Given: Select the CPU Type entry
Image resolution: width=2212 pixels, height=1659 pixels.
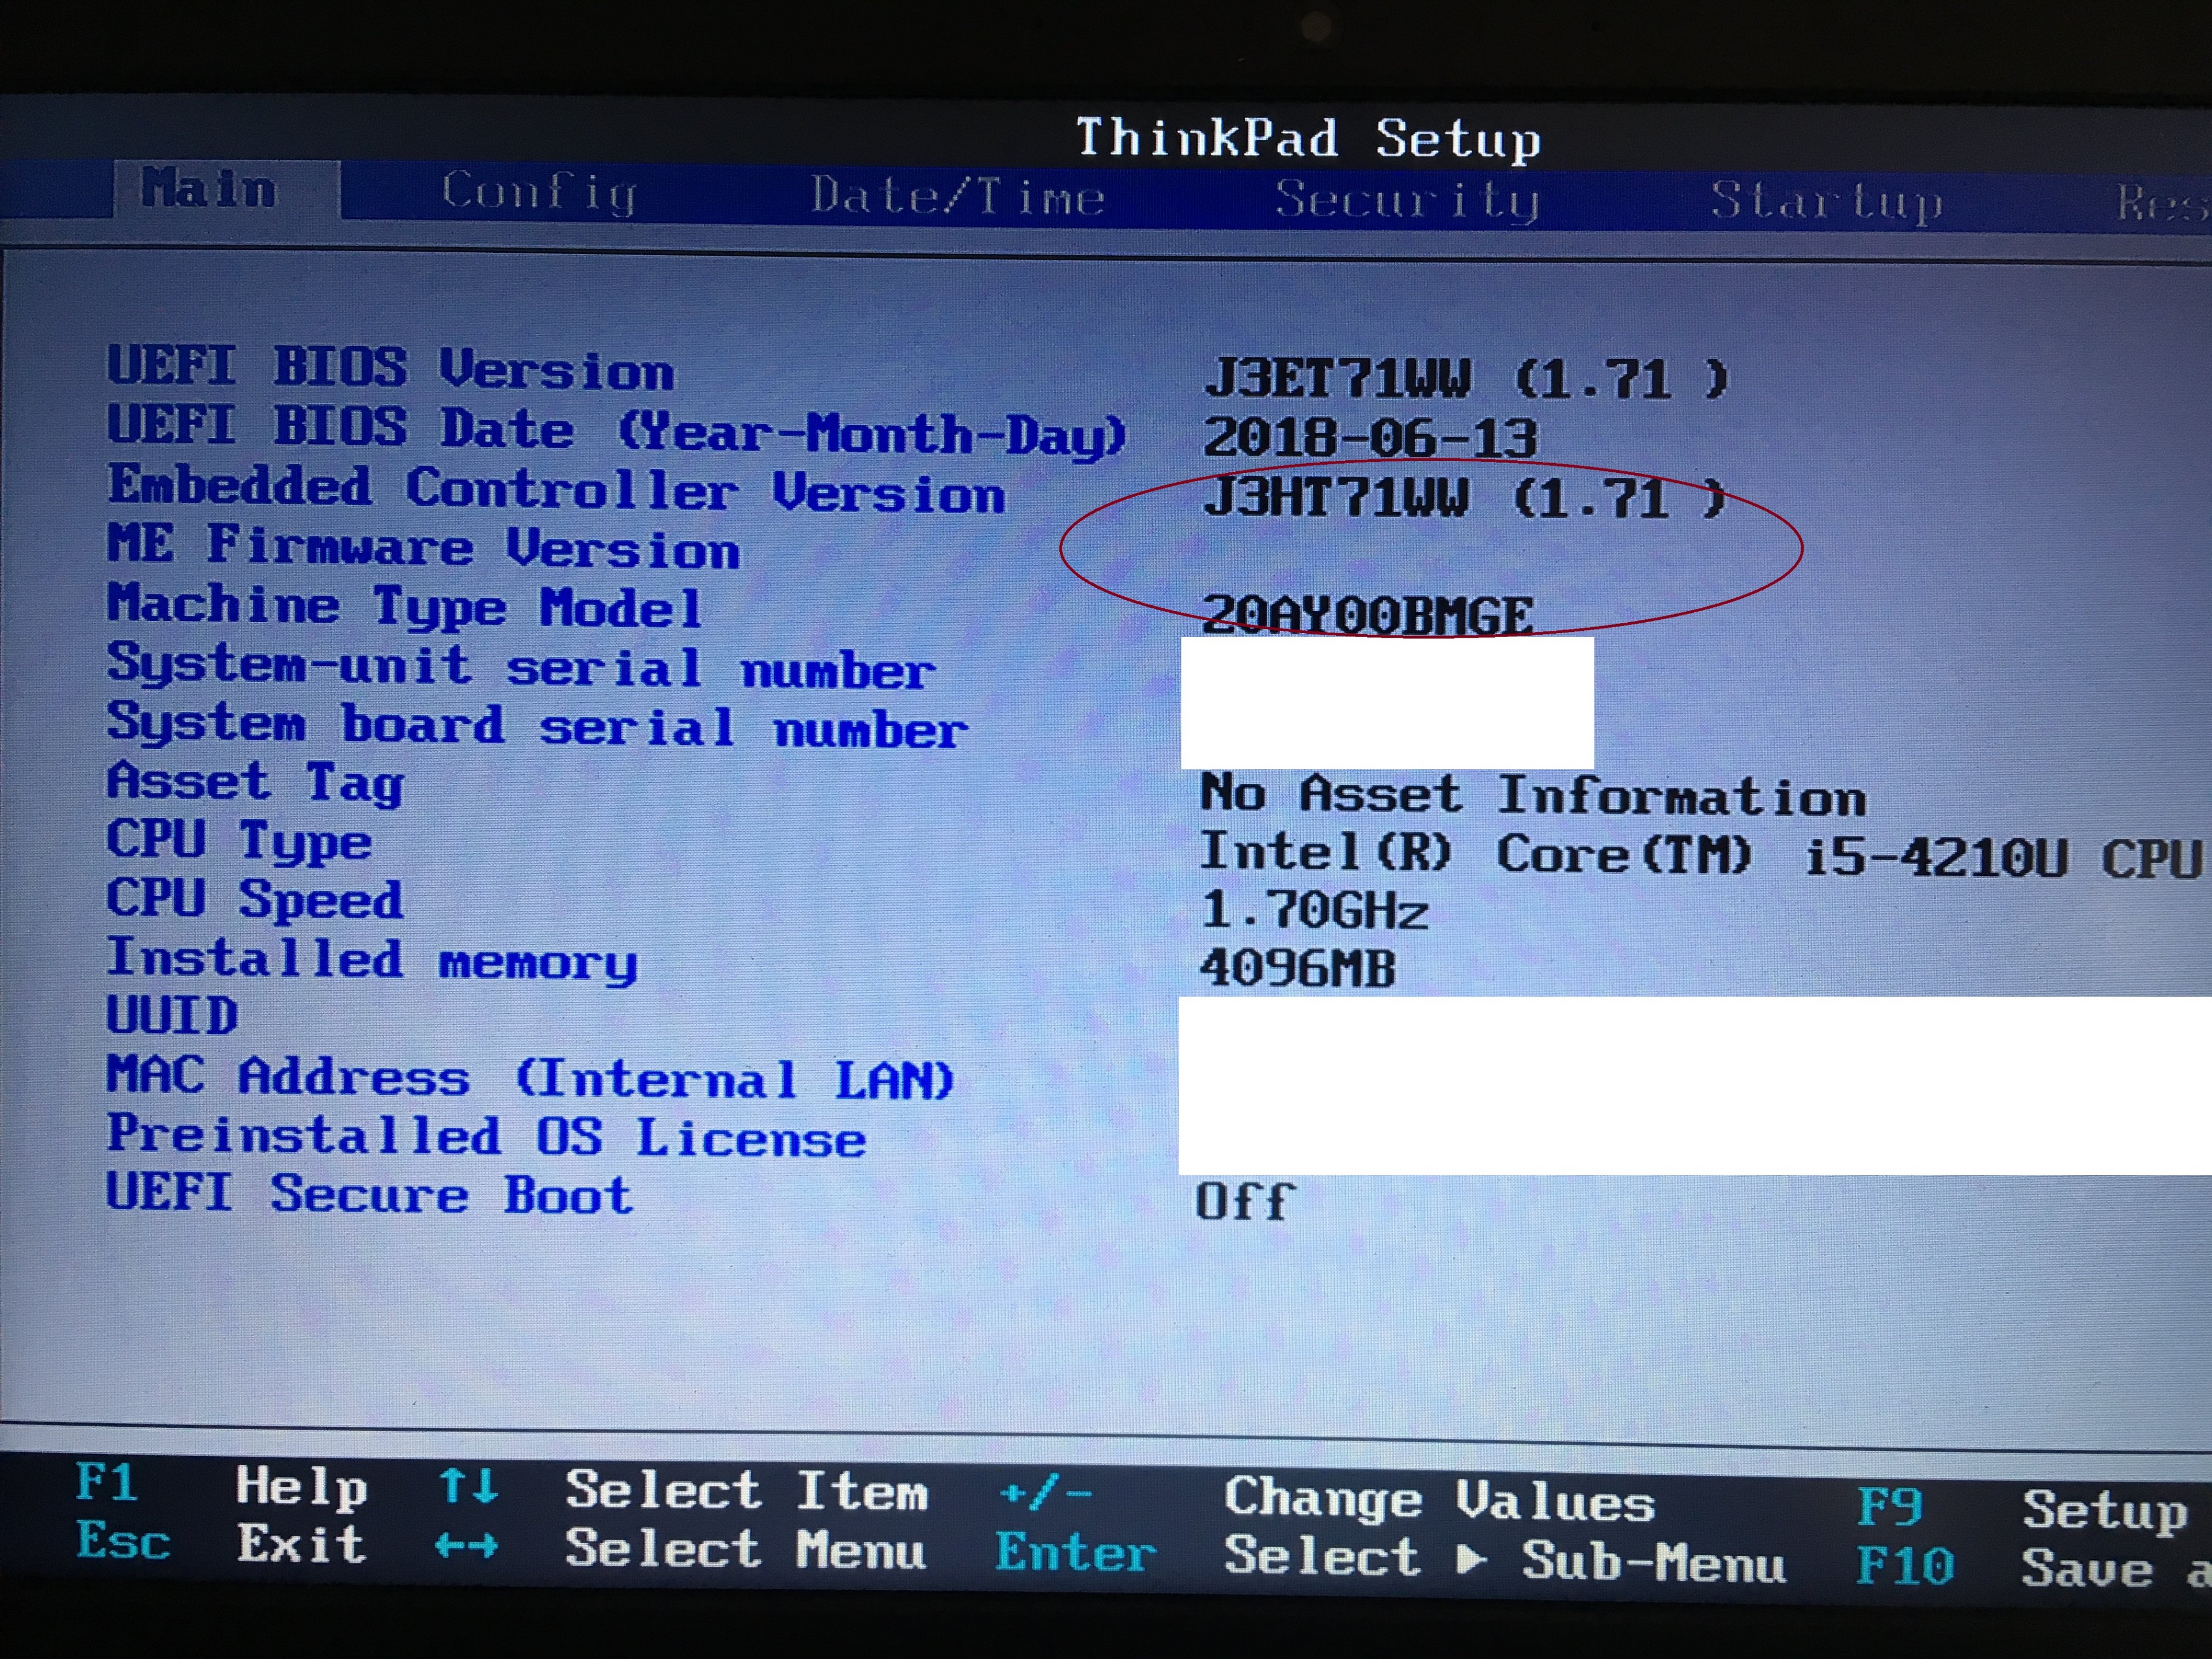Looking at the screenshot, I should [x=239, y=841].
